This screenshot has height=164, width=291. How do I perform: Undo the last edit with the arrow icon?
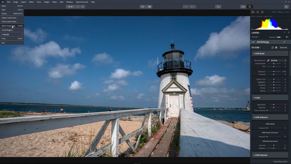point(185,7)
